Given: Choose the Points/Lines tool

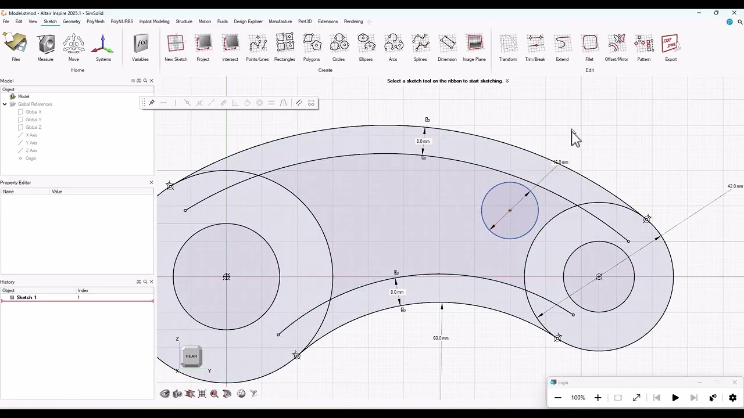Looking at the screenshot, I should coord(257,44).
